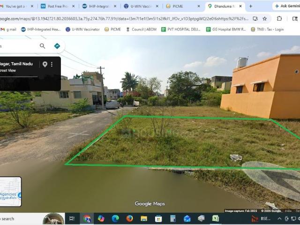Image resolution: width=300 pixels, height=225 pixels.
Task: Open the TNEI : Tax - Login bookmark
Action: point(267,30)
